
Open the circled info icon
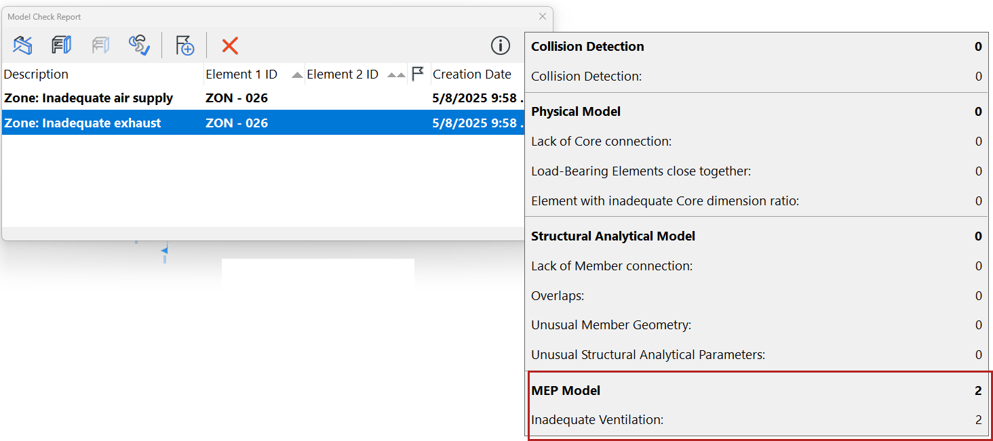point(501,45)
